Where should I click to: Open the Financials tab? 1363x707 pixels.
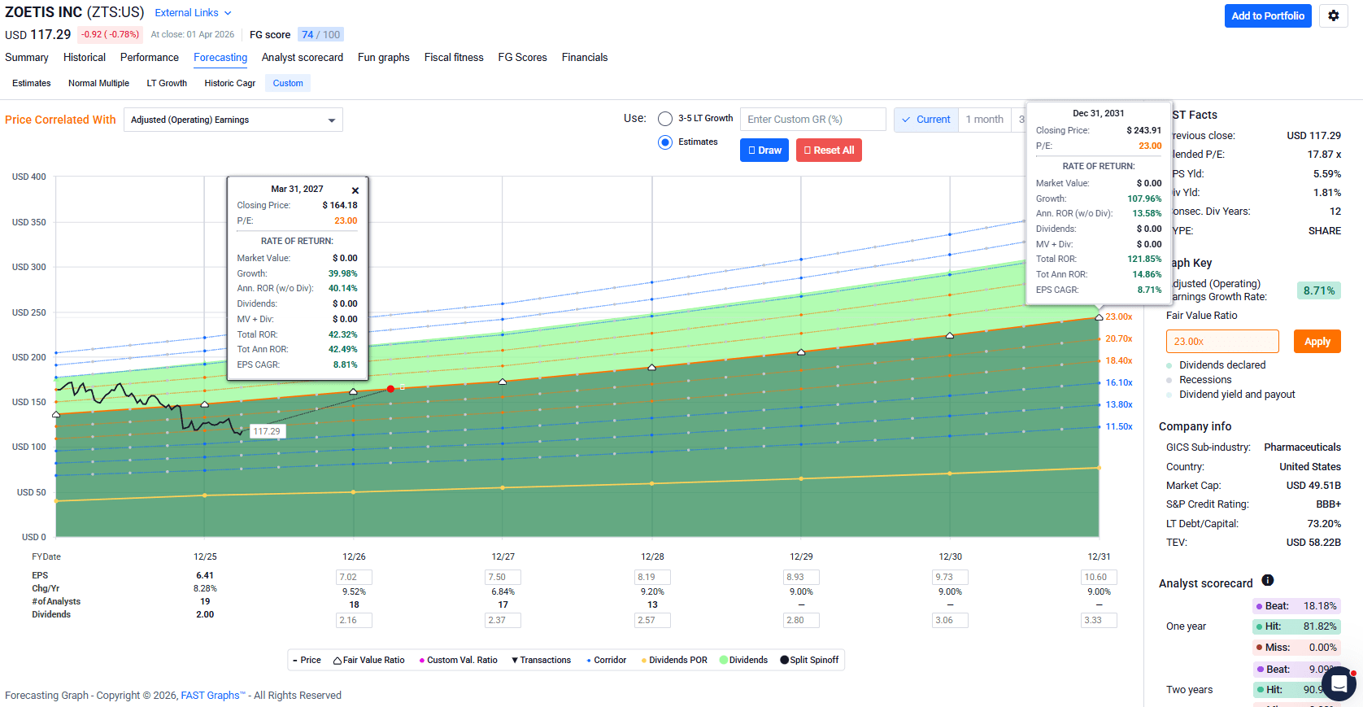(x=585, y=58)
